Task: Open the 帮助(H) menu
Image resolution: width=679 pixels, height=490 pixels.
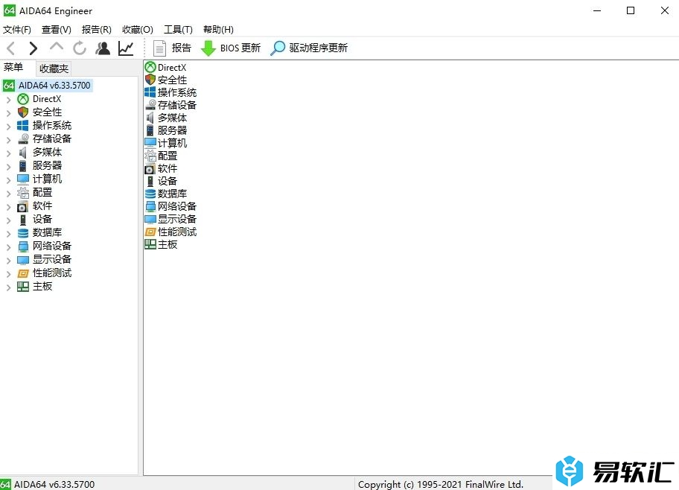Action: pyautogui.click(x=218, y=30)
